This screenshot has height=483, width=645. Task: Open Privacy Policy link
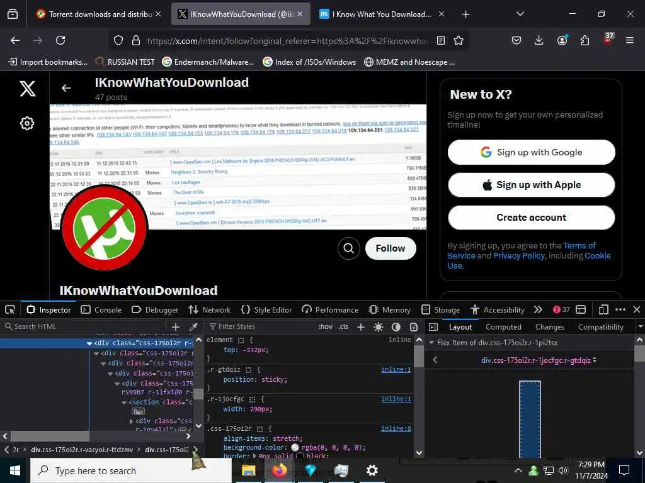(x=519, y=255)
